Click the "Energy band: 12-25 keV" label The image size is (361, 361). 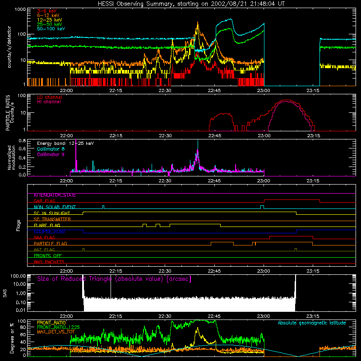click(x=65, y=143)
